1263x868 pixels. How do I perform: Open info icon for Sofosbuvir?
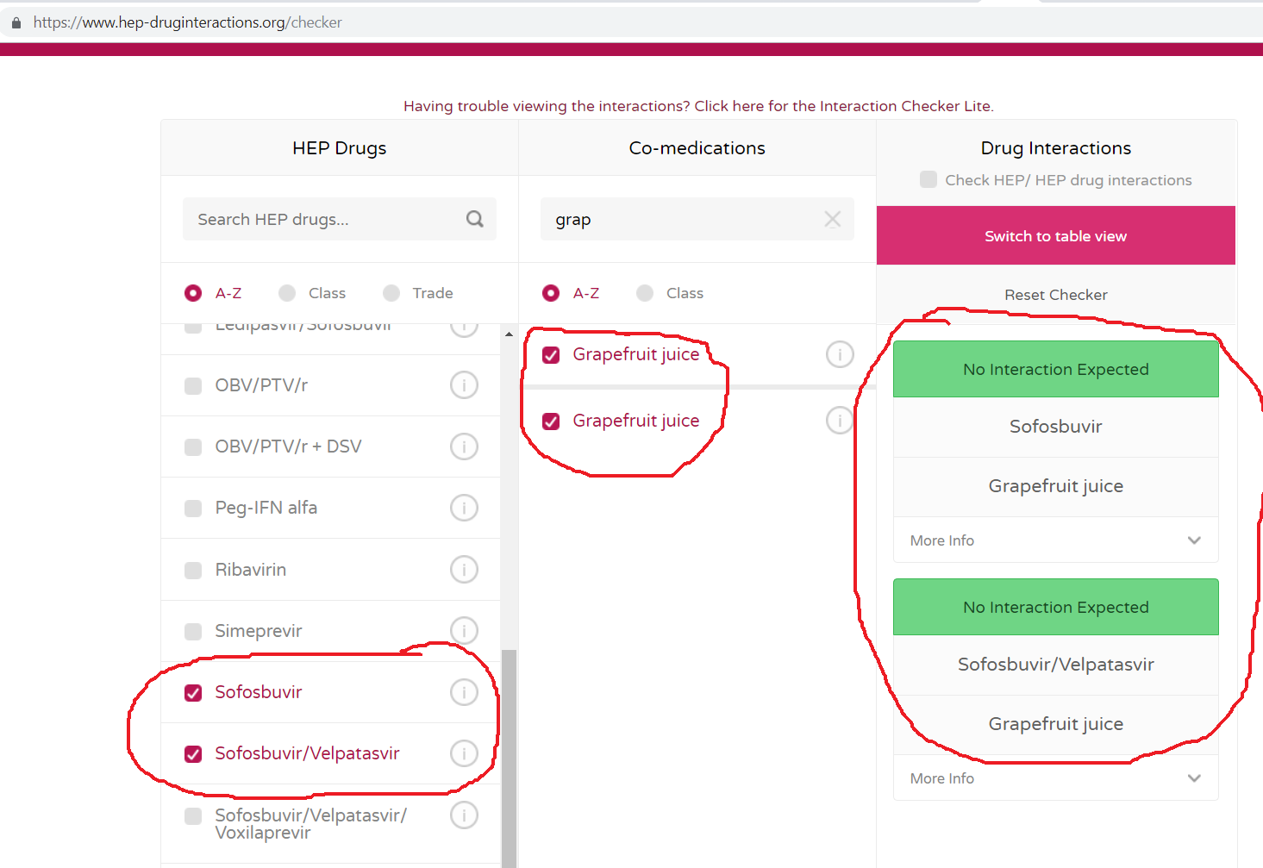click(464, 692)
